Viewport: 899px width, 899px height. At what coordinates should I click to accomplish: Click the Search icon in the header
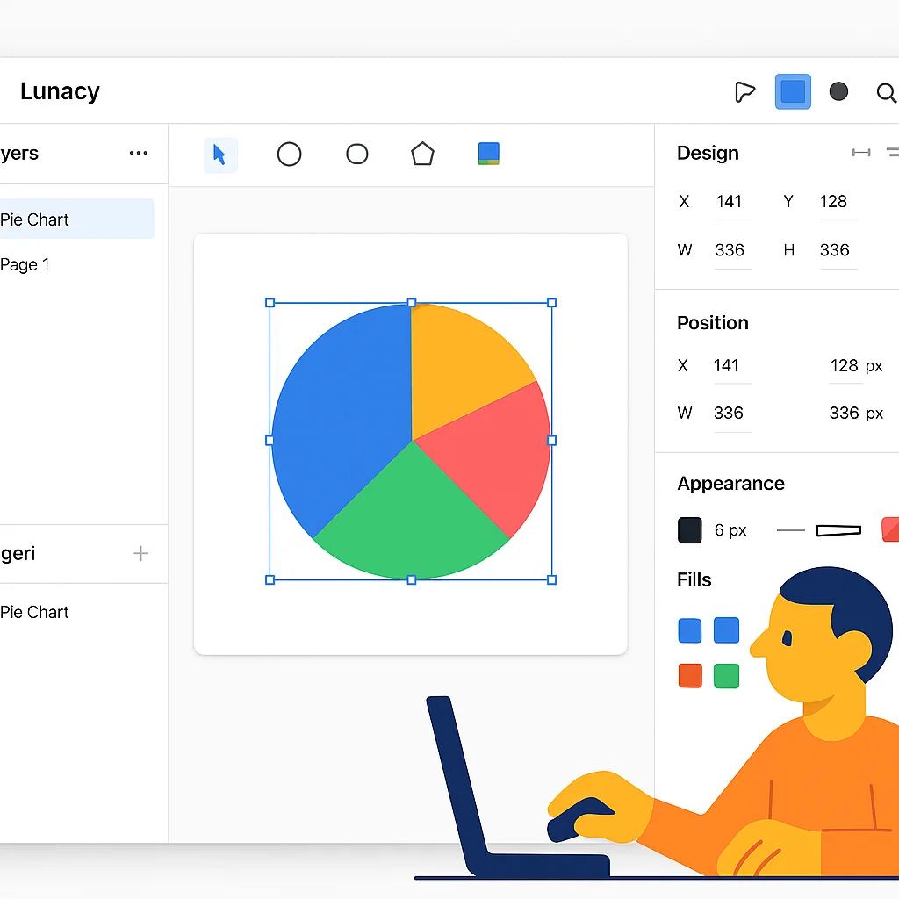(886, 92)
